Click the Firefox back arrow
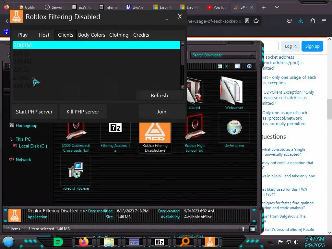The width and height of the screenshot is (332, 249). click(7, 21)
